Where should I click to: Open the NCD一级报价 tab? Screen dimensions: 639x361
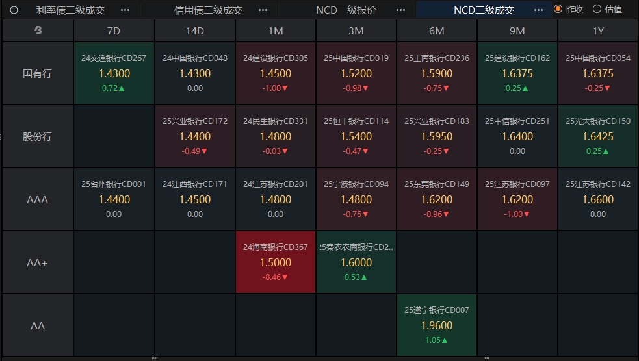pos(346,10)
